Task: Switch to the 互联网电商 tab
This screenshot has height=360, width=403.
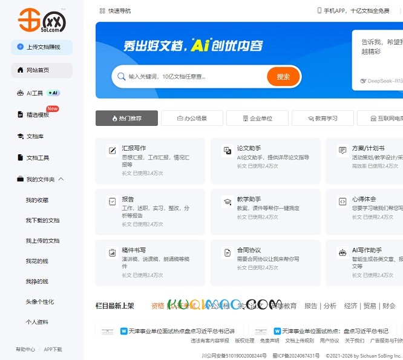Action: (x=381, y=118)
